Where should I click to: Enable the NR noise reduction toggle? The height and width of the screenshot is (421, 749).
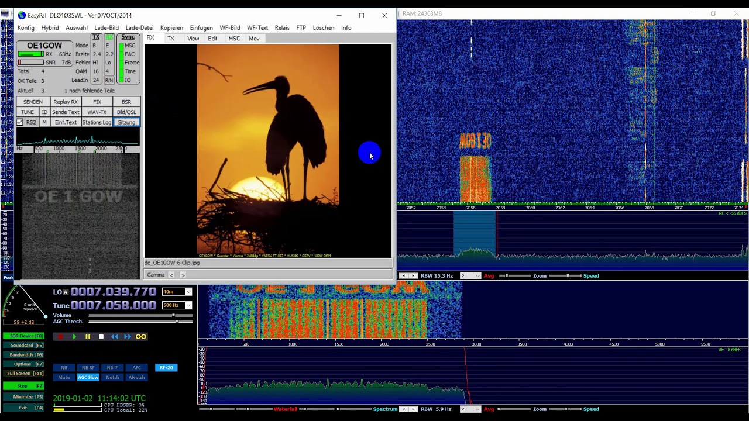click(64, 368)
